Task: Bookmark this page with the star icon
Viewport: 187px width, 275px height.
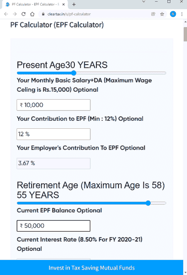Action: pos(162,14)
